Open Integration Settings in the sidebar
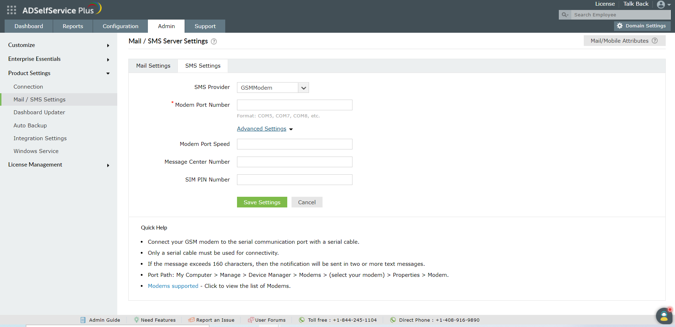Screen dimensions: 675x327 40,138
